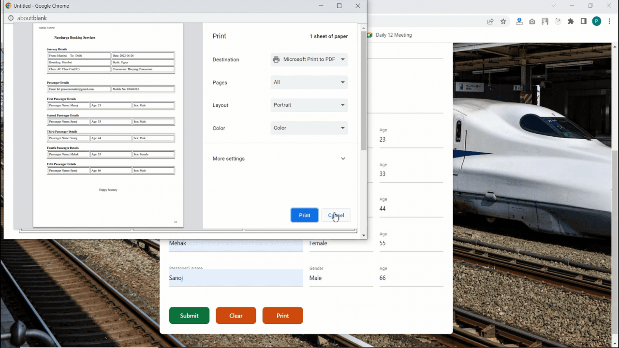Click the circular target extension icon

[558, 21]
